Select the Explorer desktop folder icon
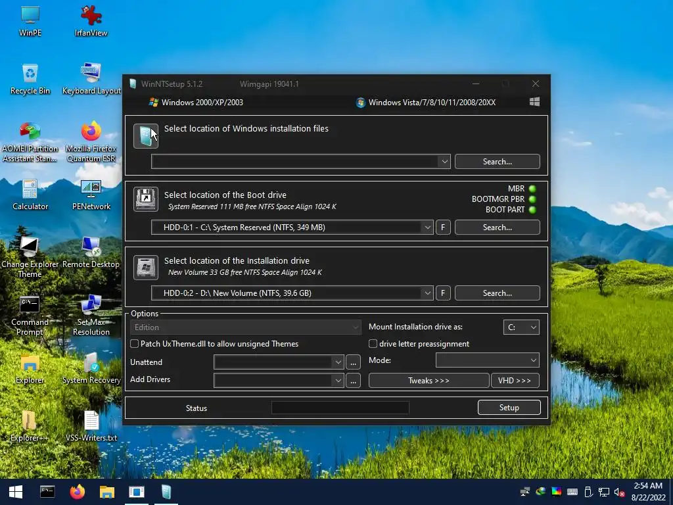673x505 pixels. 30,368
